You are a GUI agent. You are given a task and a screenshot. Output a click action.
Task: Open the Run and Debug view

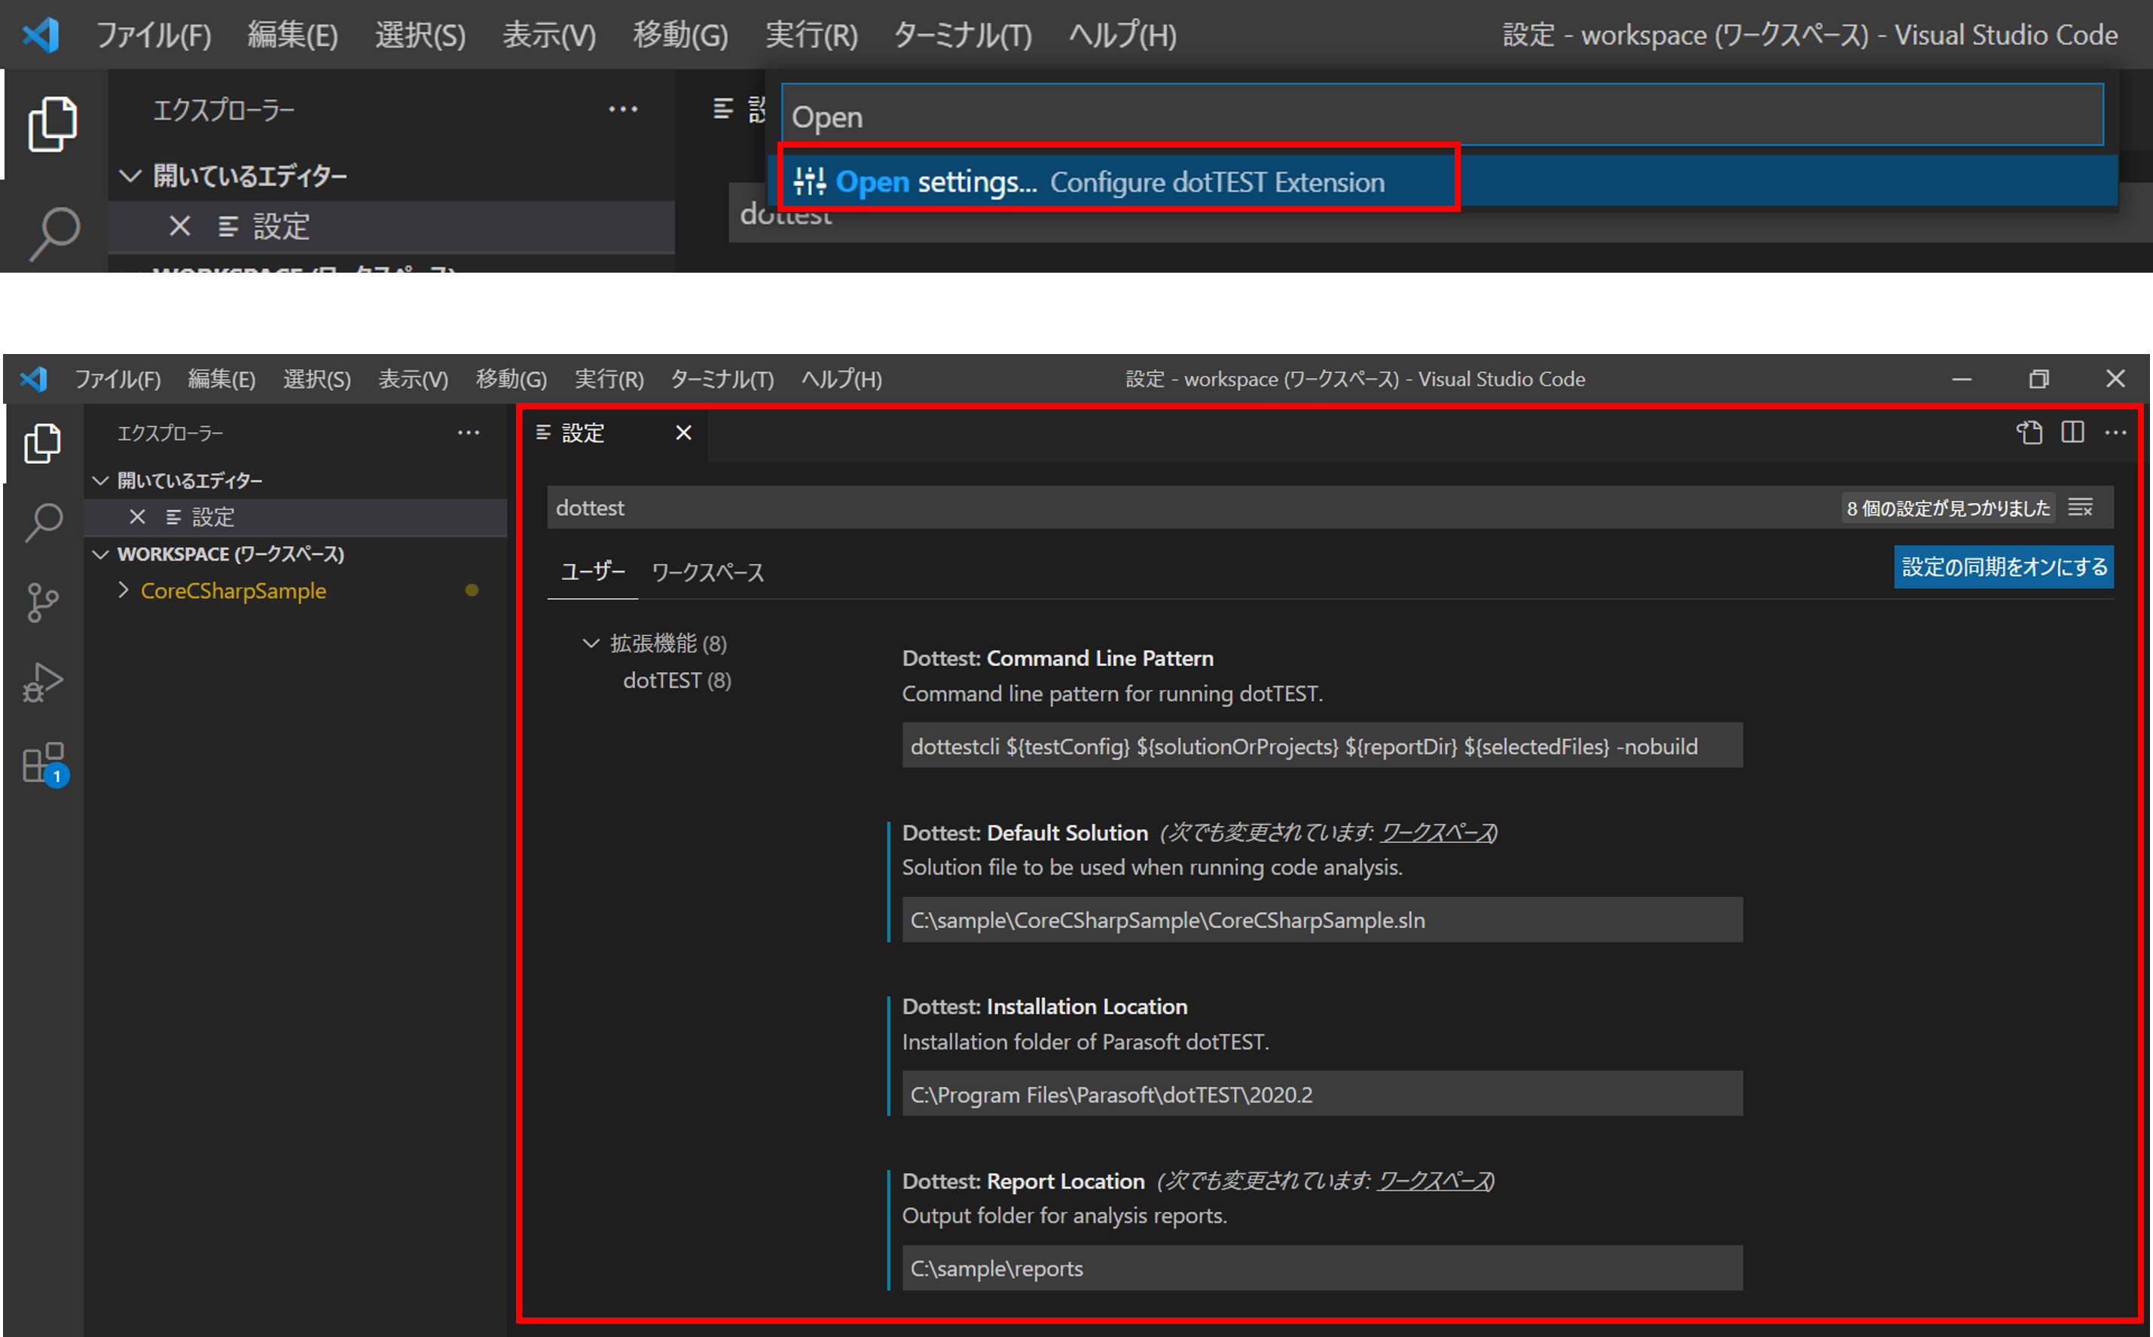(42, 682)
